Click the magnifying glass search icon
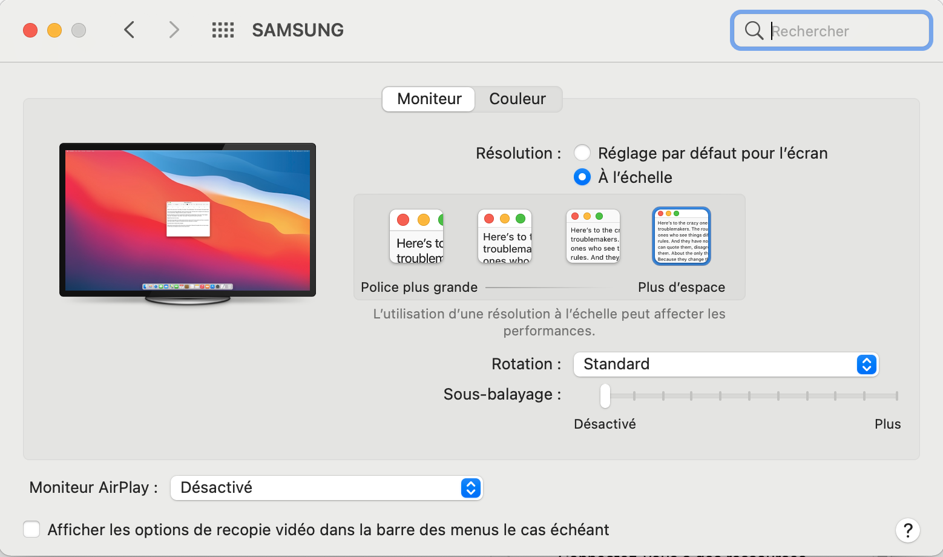Screen dimensions: 943x557 (754, 30)
